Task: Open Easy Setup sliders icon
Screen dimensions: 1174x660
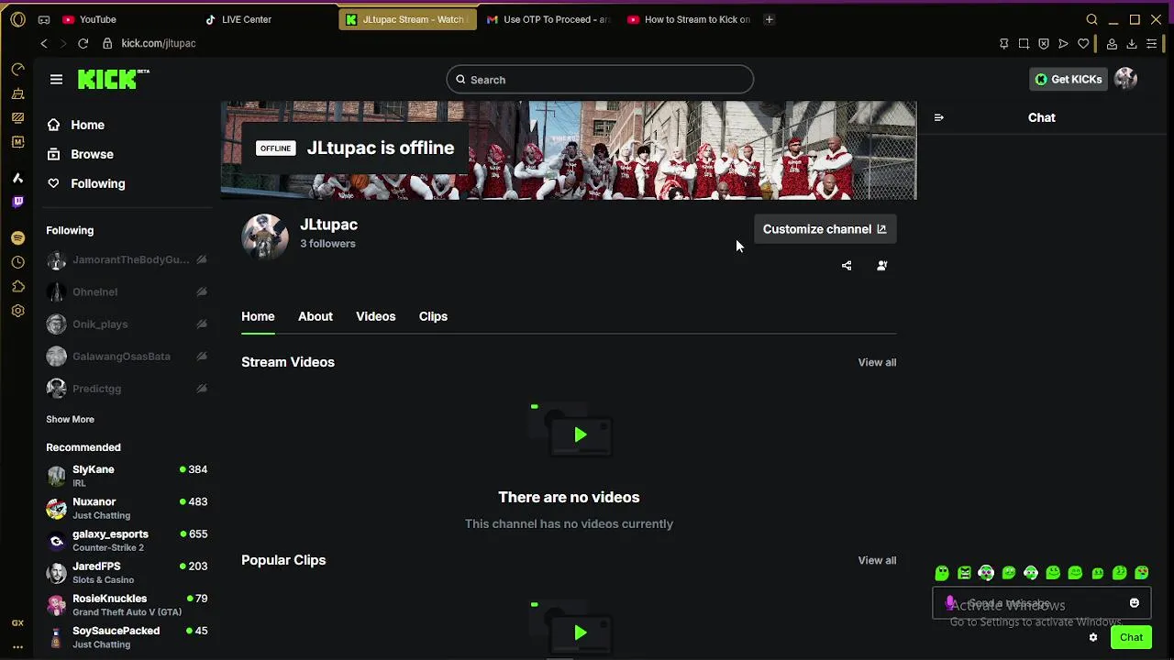Action: click(1152, 44)
